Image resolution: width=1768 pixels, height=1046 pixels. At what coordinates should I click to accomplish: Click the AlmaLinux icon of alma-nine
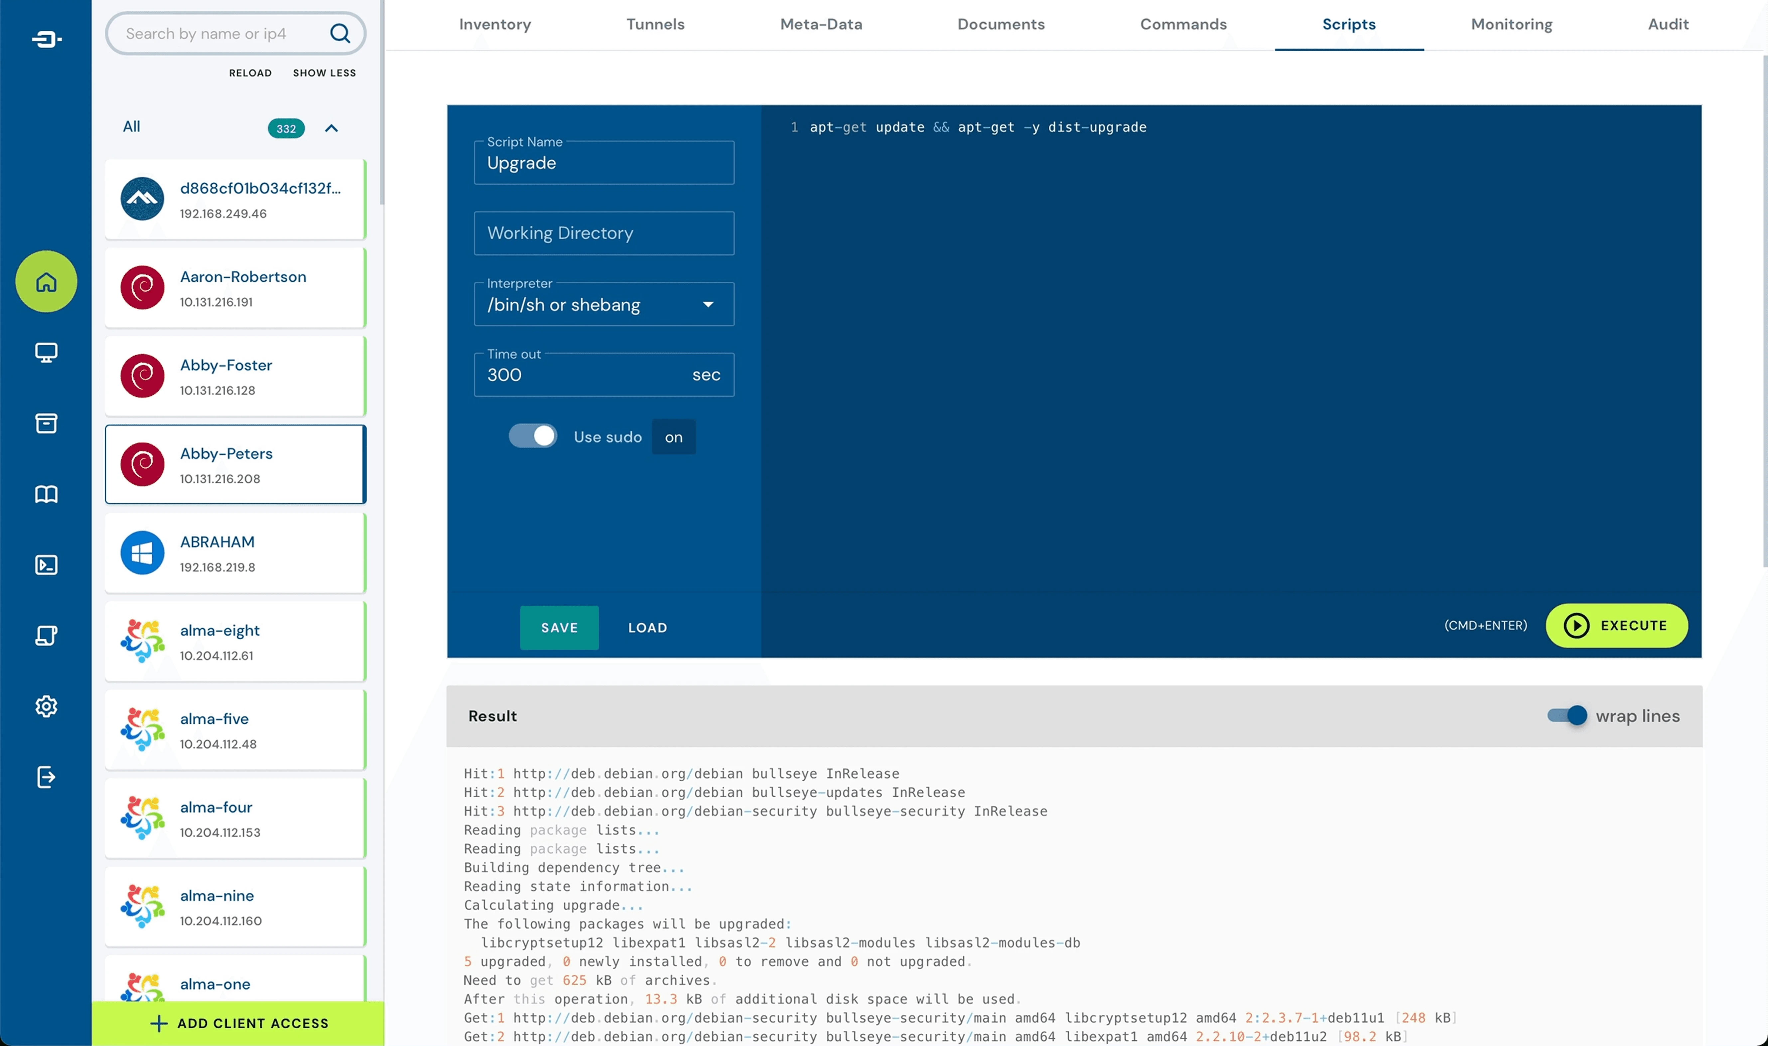coord(142,906)
